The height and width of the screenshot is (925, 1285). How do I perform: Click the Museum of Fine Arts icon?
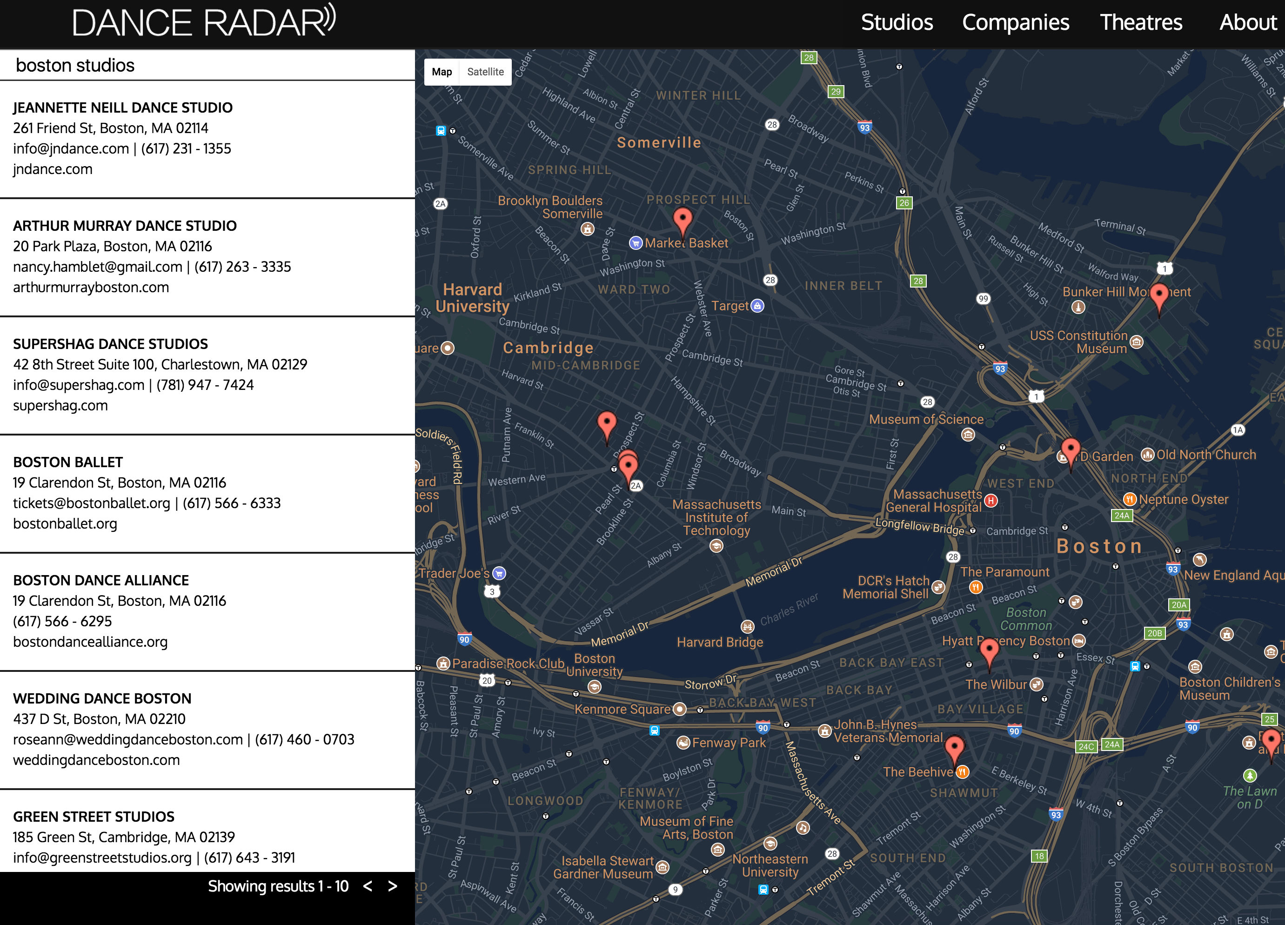pos(717,850)
